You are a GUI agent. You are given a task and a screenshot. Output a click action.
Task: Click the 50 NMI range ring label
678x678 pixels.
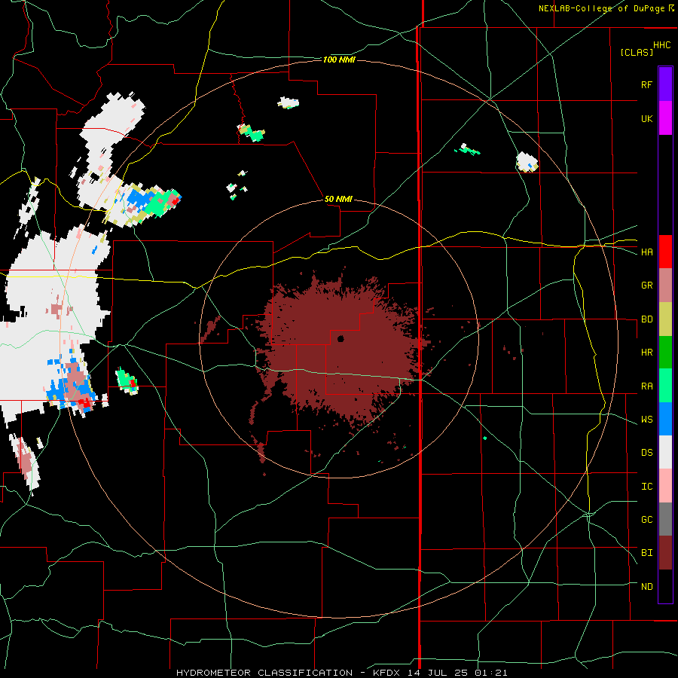pos(338,199)
